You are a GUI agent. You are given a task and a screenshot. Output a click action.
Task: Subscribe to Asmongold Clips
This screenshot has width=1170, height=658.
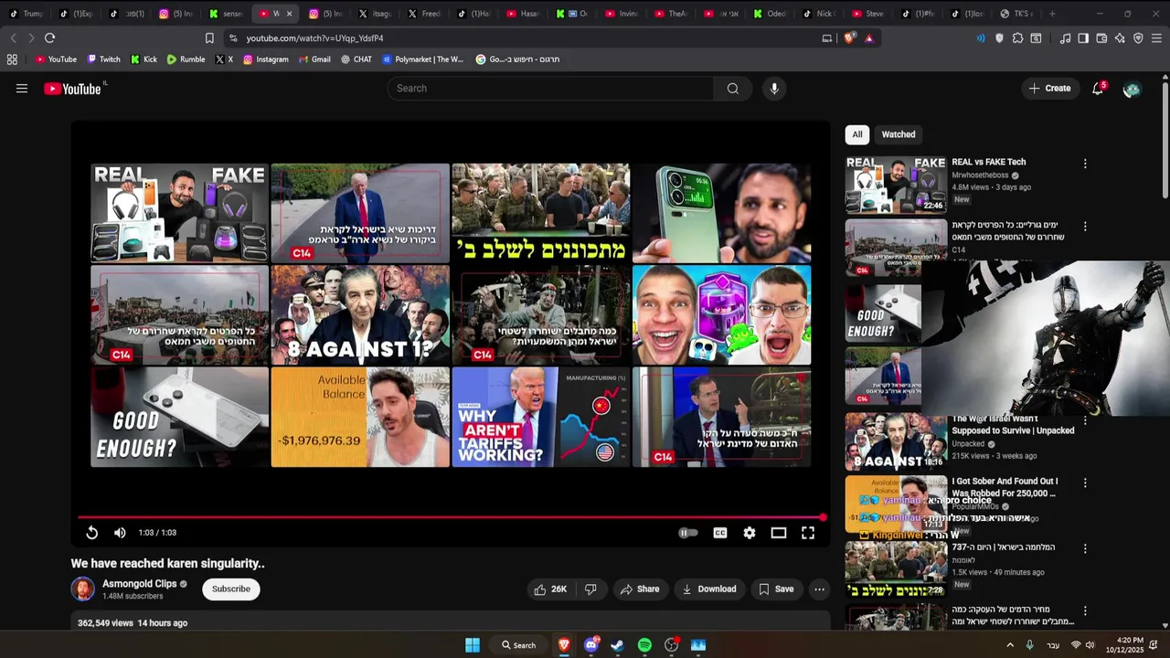click(x=231, y=589)
